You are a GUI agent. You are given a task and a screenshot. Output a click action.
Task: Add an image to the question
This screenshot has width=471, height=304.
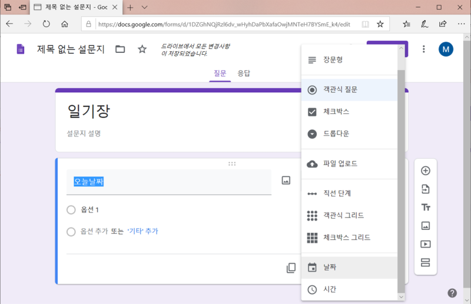point(286,181)
